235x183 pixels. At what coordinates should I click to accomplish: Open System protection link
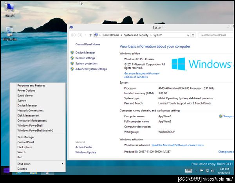point(86,63)
